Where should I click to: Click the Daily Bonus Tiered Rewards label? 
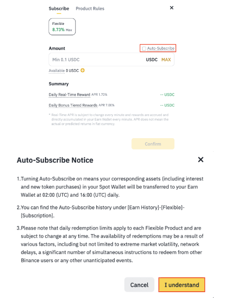pos(73,105)
